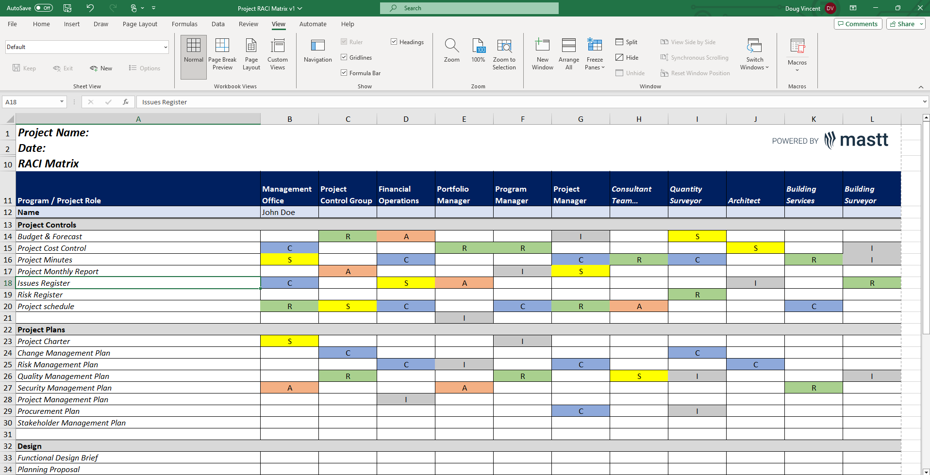Open the Name Box dropdown
Screen dimensions: 930x475
(61, 102)
